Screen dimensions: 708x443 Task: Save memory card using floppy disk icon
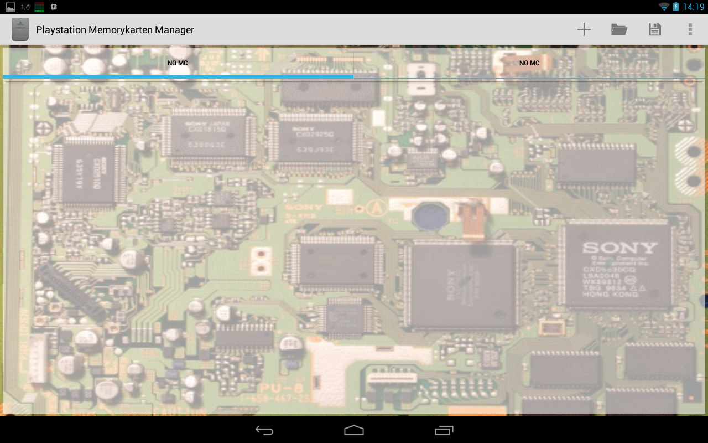click(655, 29)
